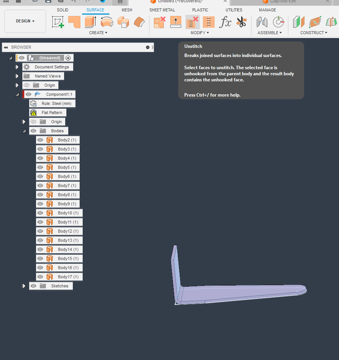The image size is (339, 360).
Task: Toggle visibility of Body2
Action: [x=40, y=140]
